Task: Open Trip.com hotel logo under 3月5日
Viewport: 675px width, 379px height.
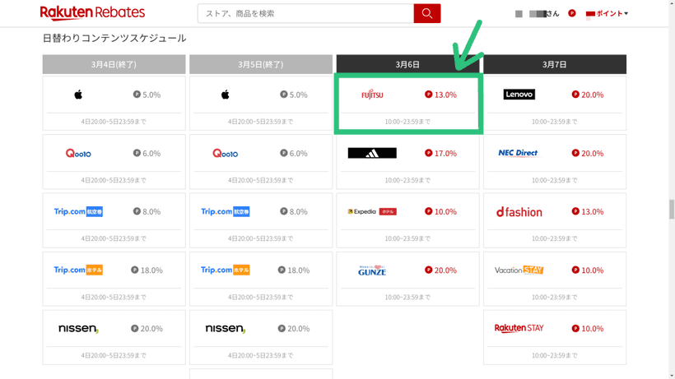Action: tap(226, 270)
